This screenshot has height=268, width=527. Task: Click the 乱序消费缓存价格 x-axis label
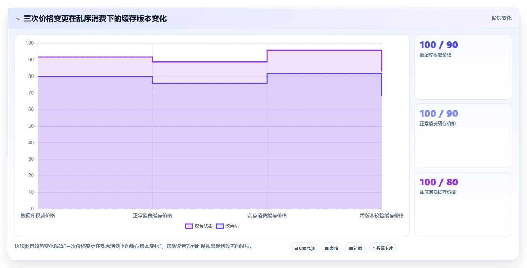(267, 216)
